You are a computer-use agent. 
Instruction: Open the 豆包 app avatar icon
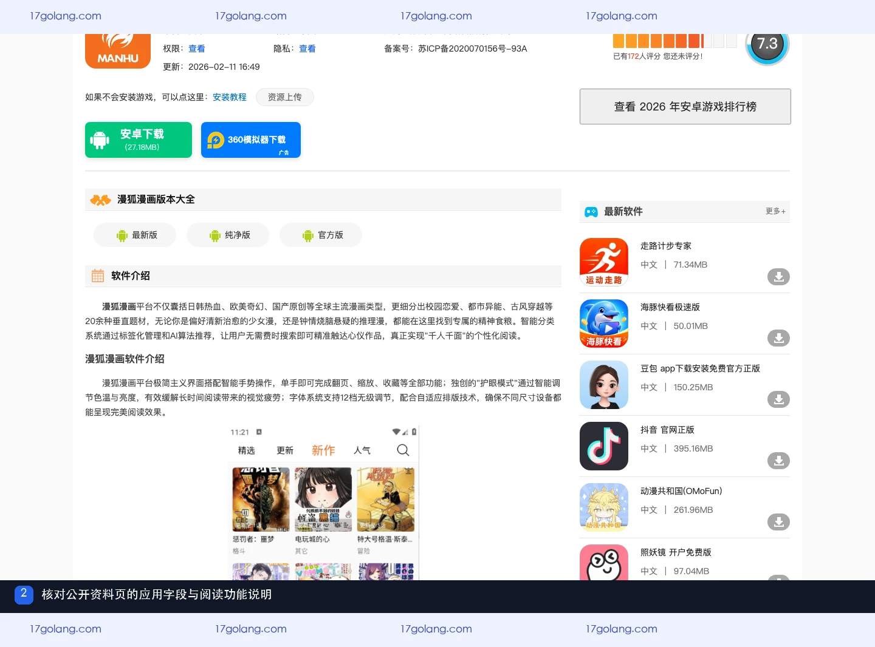click(604, 385)
